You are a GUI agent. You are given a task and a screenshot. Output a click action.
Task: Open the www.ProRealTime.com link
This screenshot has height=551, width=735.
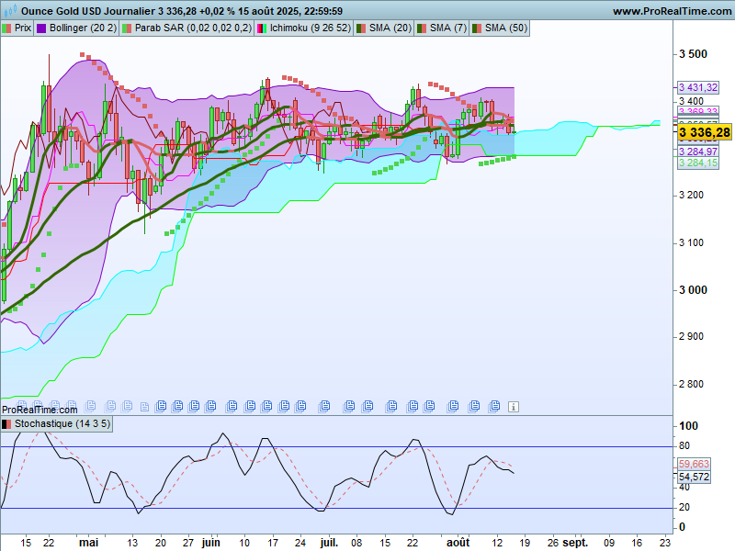click(x=671, y=11)
